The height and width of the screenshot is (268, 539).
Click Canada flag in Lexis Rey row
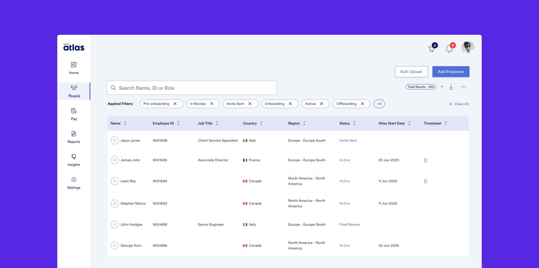click(x=245, y=181)
